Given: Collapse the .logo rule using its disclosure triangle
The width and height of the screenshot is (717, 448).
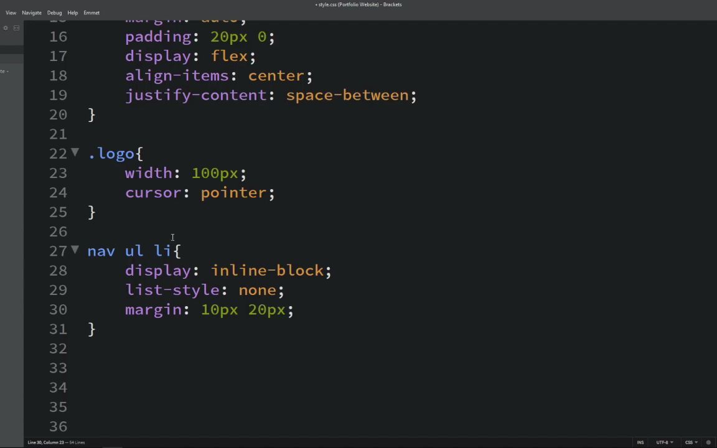Looking at the screenshot, I should coord(74,153).
